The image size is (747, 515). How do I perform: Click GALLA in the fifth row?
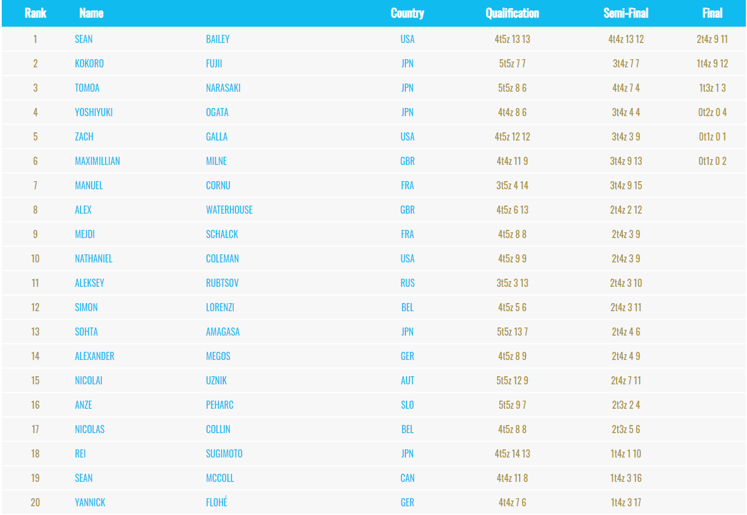pos(217,136)
